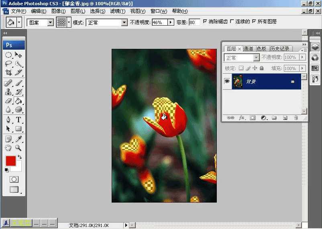Select the Zoom magnifier tool
322x229 pixels.
[x=18, y=148]
